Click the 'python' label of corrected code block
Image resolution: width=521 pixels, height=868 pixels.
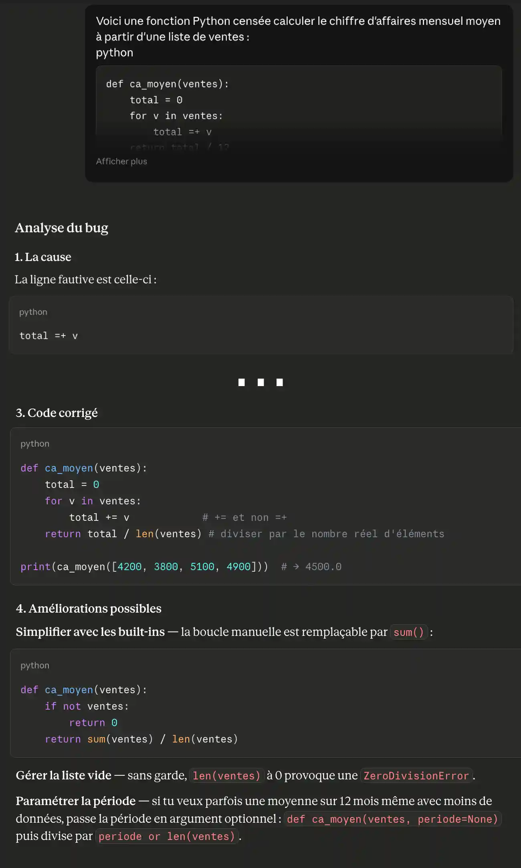click(x=35, y=444)
